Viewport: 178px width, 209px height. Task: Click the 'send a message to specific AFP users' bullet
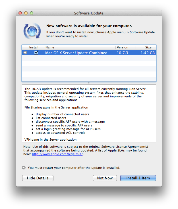pos(64,125)
